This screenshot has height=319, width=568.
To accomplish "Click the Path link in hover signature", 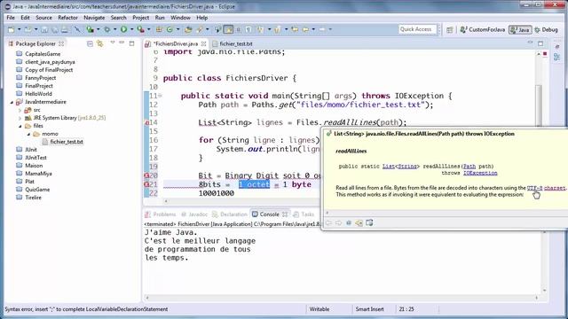I will [469, 167].
